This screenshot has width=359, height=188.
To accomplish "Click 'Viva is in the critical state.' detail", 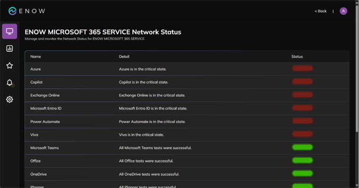I will 142,135.
